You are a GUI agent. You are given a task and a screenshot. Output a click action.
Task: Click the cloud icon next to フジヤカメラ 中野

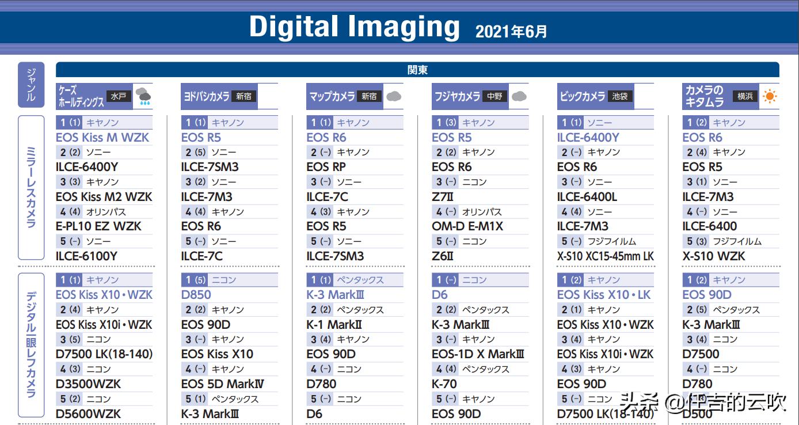pos(519,96)
